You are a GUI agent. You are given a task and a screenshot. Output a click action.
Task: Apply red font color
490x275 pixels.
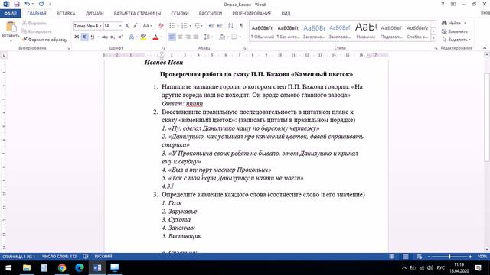(x=155, y=37)
